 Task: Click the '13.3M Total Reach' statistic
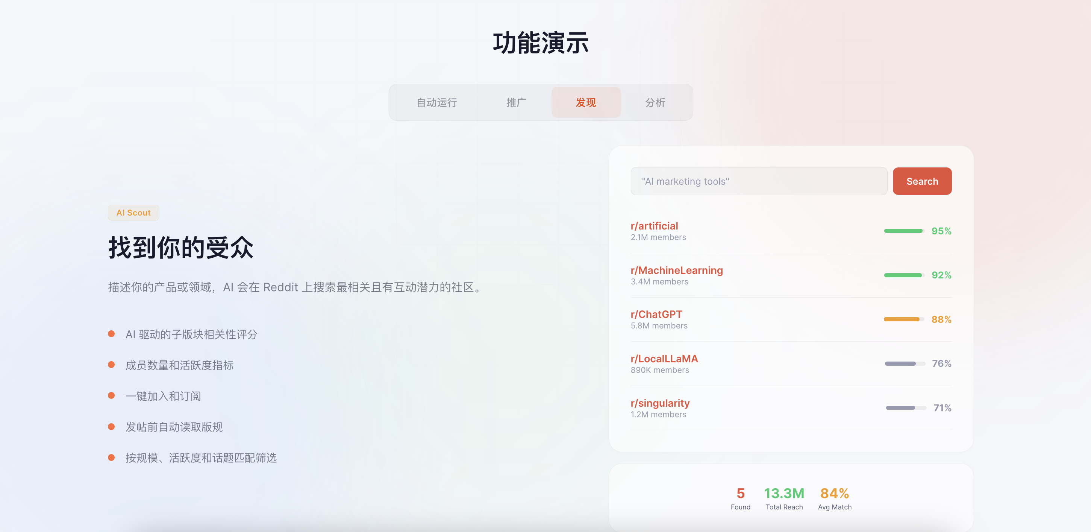coord(784,498)
